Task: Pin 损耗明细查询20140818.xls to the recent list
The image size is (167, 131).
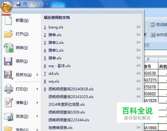Action: point(138,89)
